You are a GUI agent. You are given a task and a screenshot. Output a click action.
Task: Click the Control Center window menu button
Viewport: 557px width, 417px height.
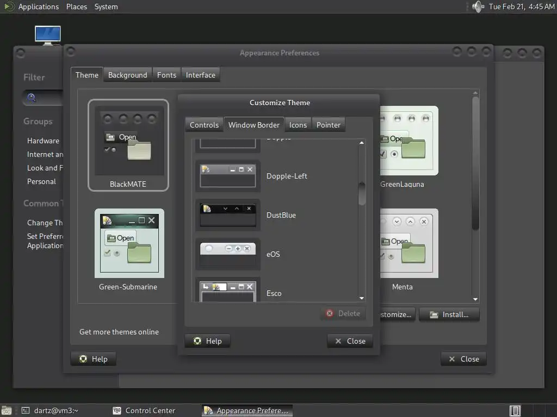click(20, 53)
